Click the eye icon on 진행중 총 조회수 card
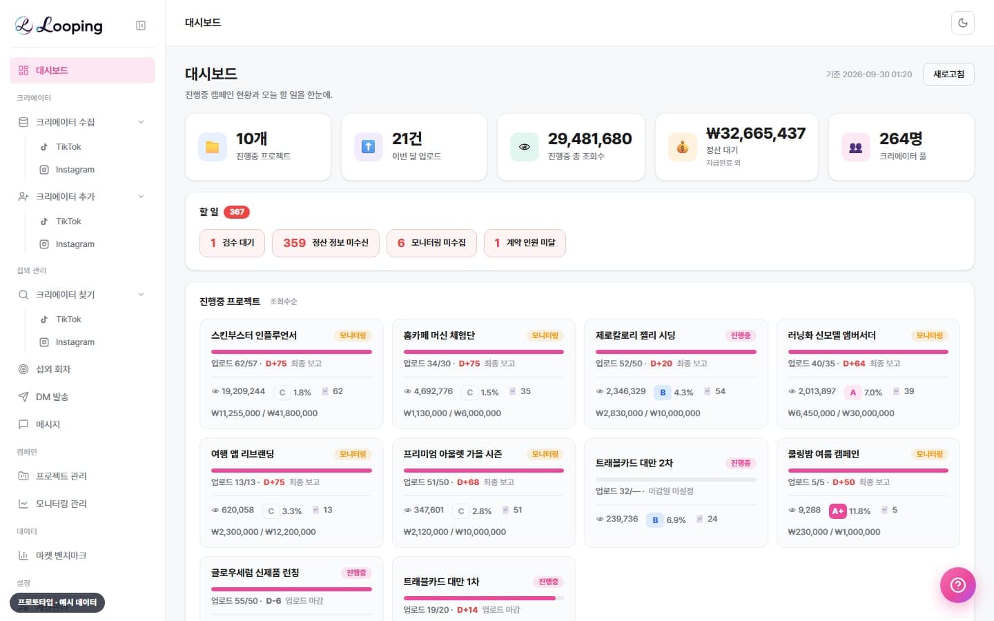Image resolution: width=994 pixels, height=621 pixels. coord(525,147)
